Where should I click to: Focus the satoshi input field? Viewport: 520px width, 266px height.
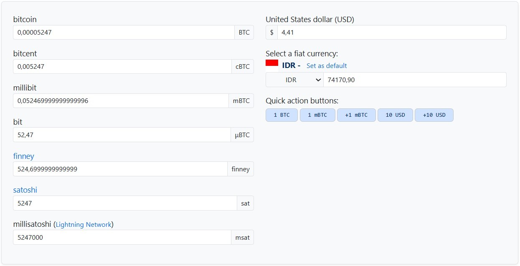[125, 203]
